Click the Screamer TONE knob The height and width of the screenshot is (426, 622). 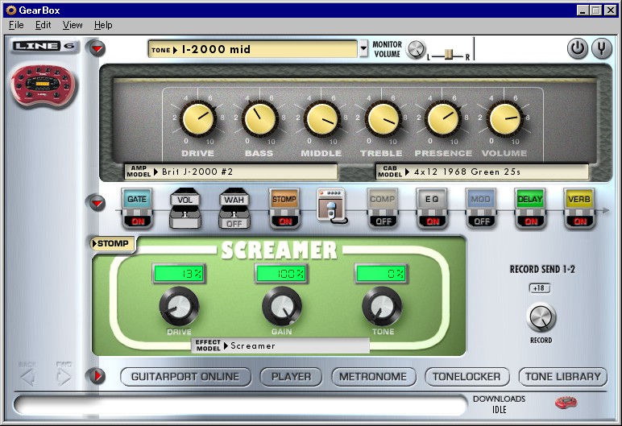pyautogui.click(x=382, y=306)
